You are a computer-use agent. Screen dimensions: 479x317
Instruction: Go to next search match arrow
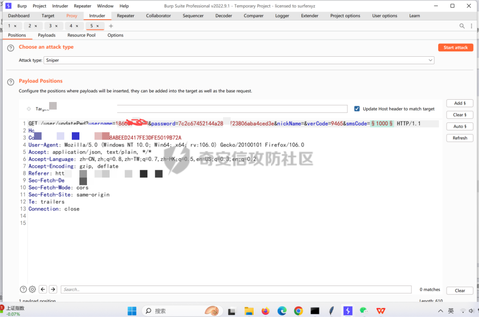click(x=53, y=289)
